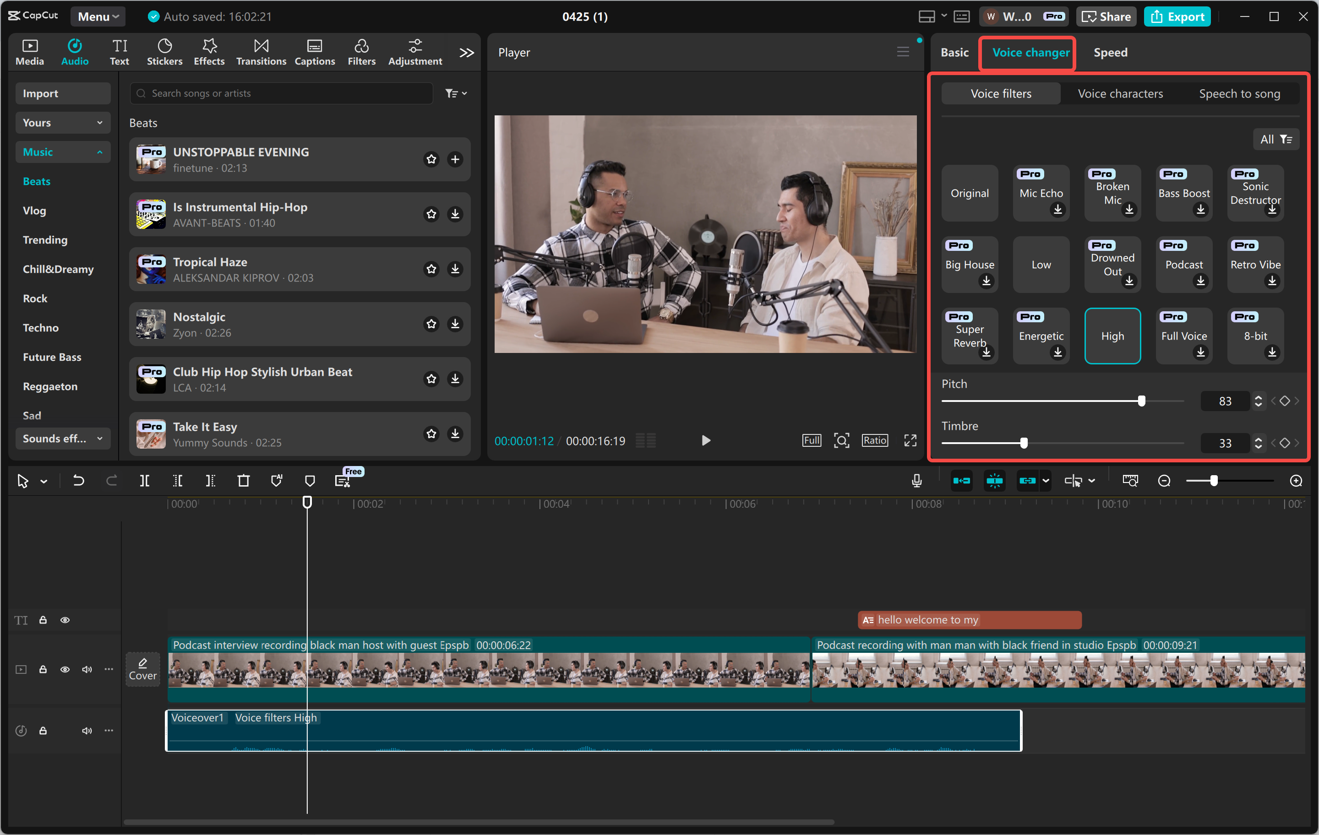Click the Export button
1319x835 pixels.
[x=1177, y=16]
